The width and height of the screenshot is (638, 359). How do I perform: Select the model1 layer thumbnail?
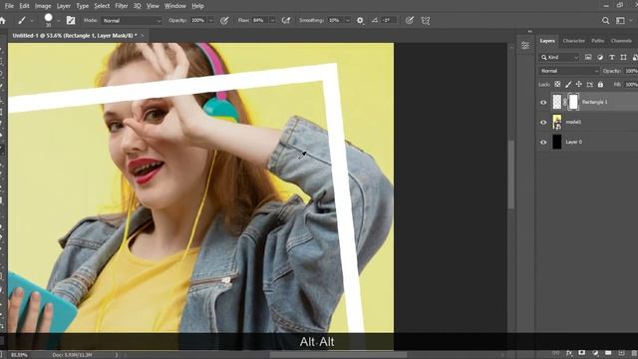coord(557,122)
